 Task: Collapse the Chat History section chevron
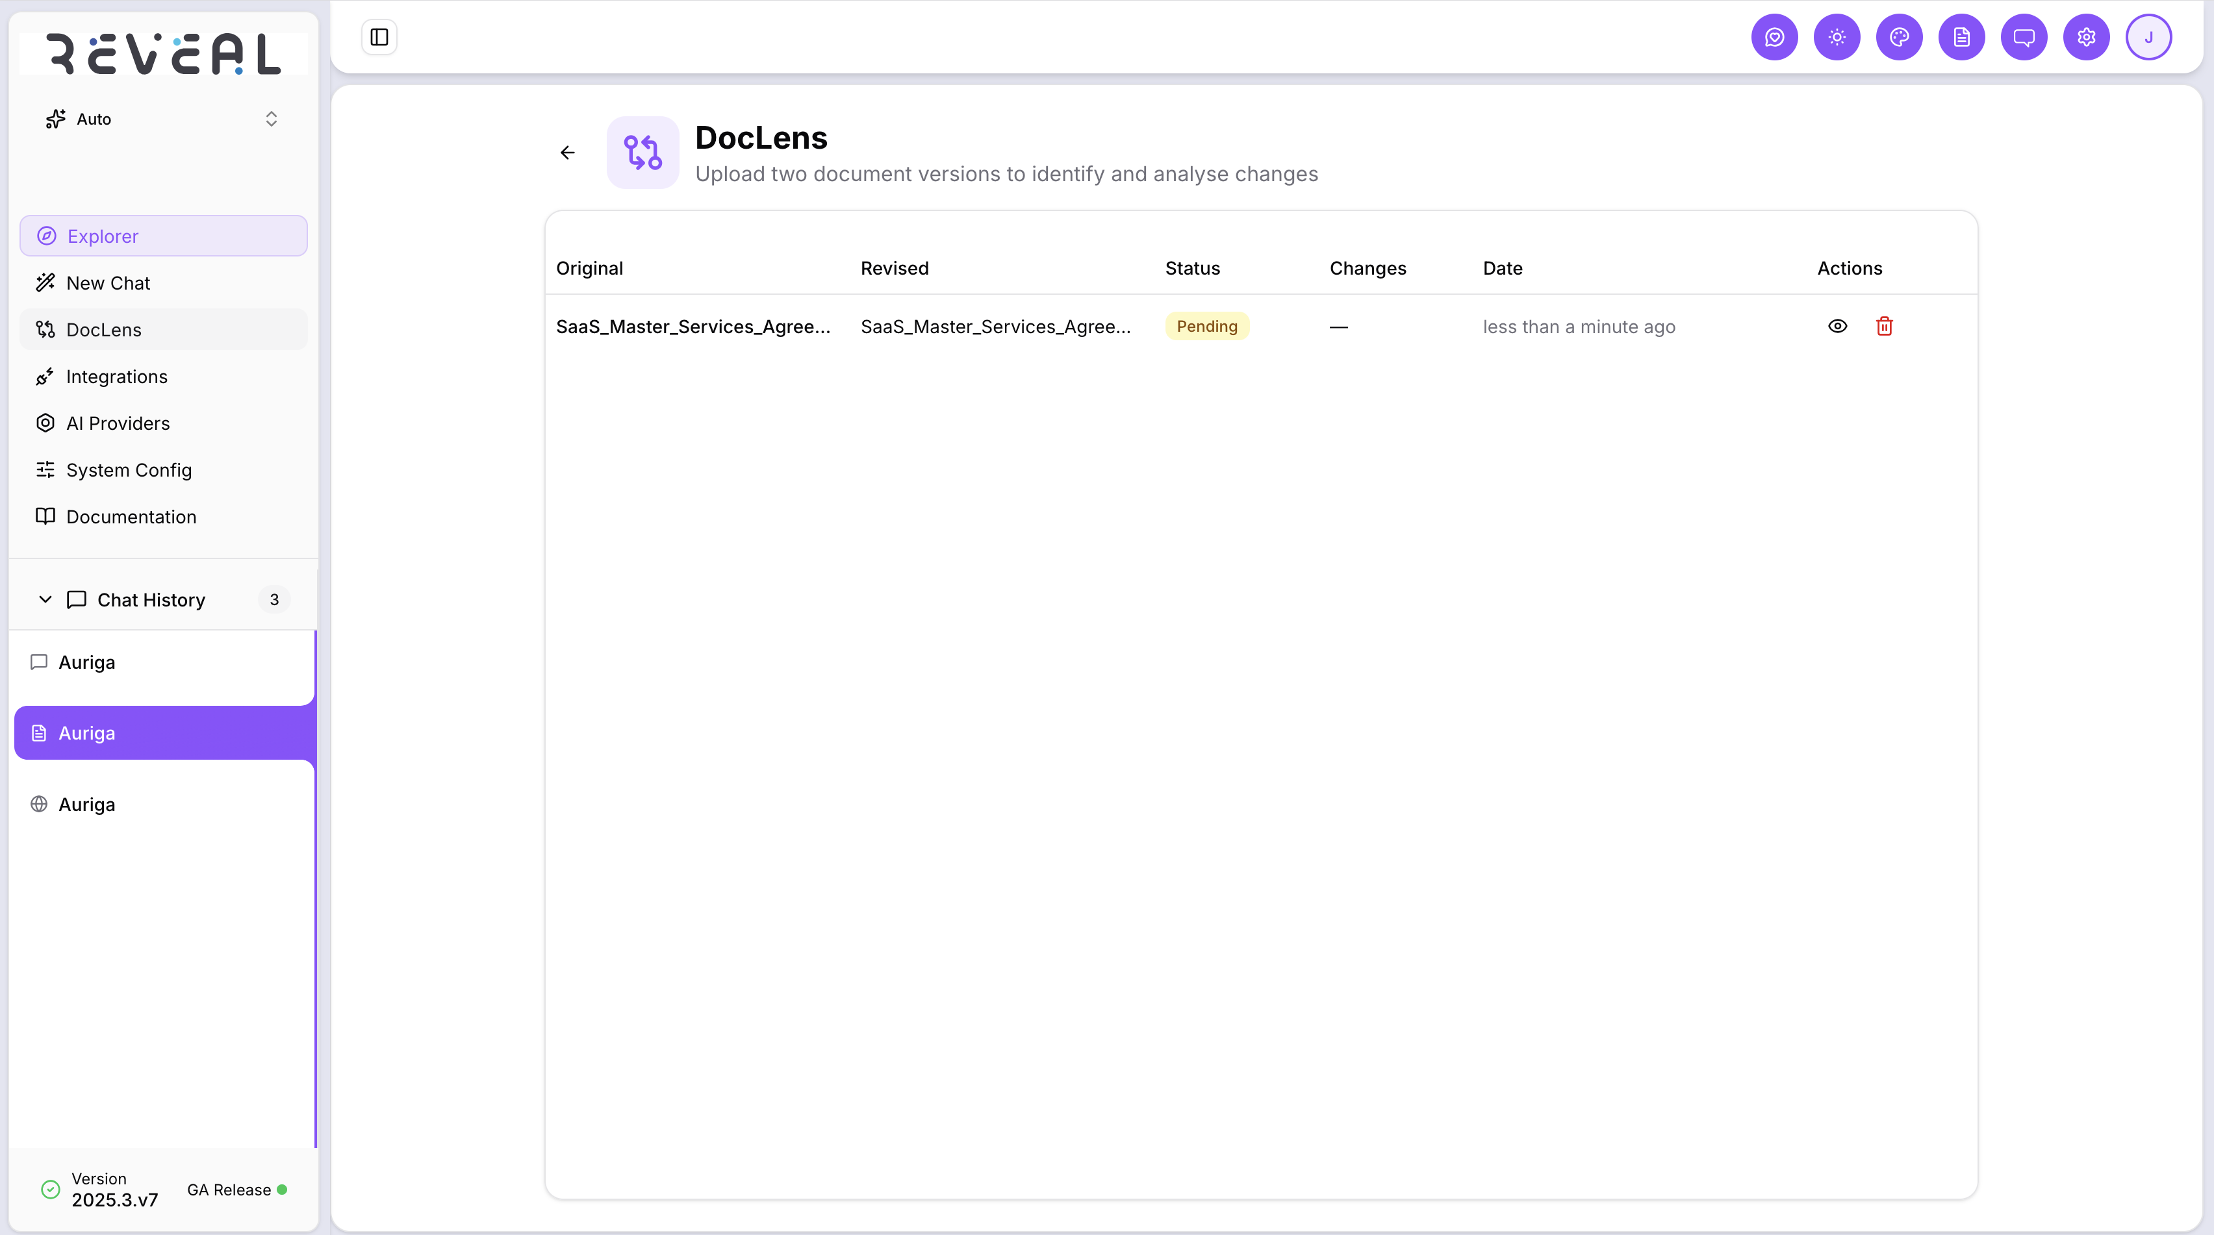tap(45, 599)
